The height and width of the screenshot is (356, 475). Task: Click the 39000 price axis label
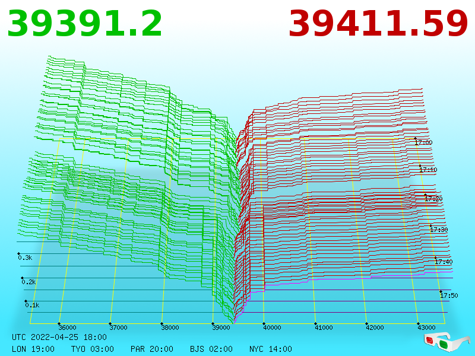click(x=221, y=328)
